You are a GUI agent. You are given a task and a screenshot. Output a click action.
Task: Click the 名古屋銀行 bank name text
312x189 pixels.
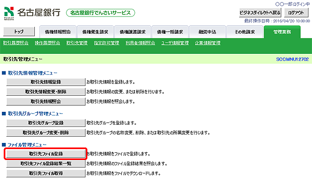point(39,12)
